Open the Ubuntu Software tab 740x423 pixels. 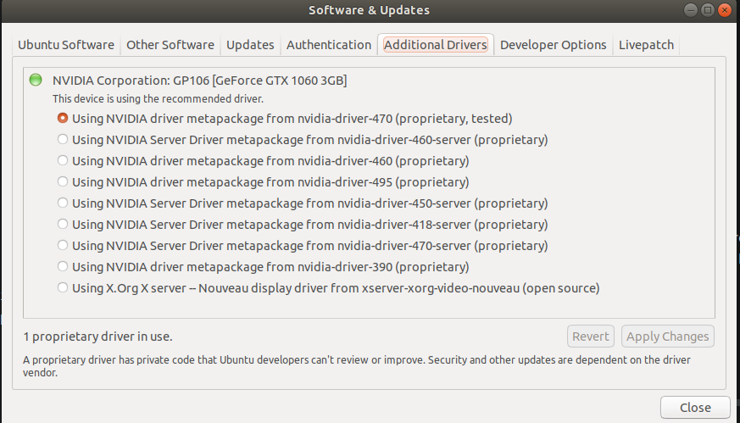(x=66, y=45)
